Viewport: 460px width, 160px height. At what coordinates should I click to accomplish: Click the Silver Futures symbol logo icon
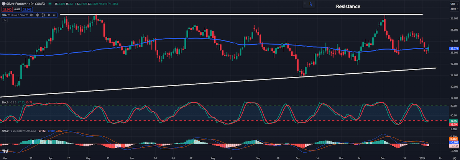(x=3, y=4)
